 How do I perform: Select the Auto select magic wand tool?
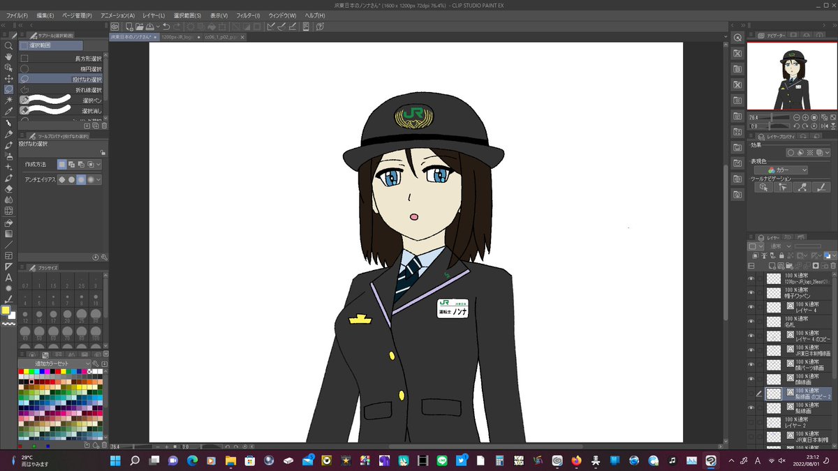pos(8,100)
